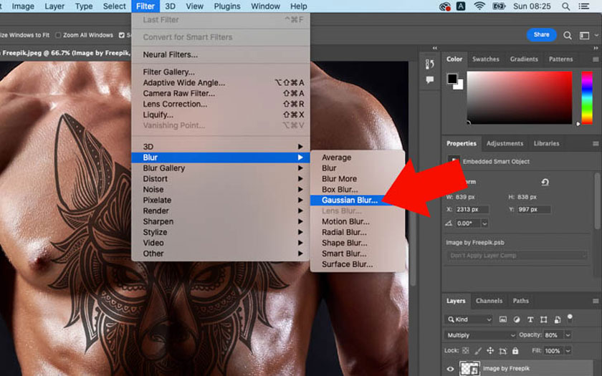
Task: Hide the Image by Freepik layer
Action: point(450,370)
